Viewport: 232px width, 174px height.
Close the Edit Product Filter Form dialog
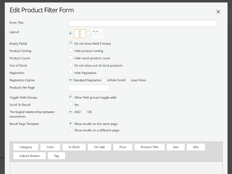(218, 12)
